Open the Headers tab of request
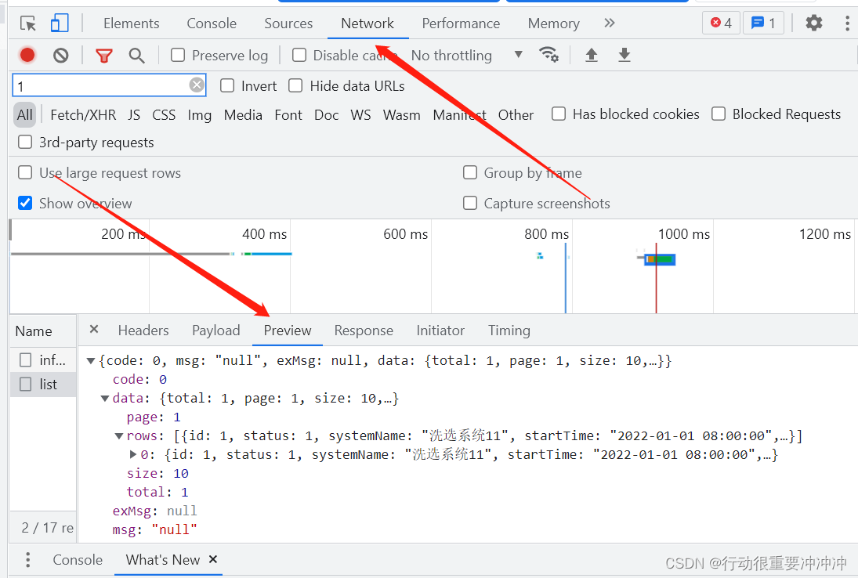 (143, 331)
